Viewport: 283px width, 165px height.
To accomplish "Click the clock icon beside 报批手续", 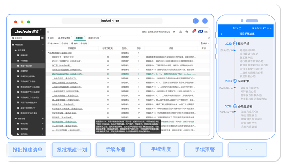I will pos(234,43).
